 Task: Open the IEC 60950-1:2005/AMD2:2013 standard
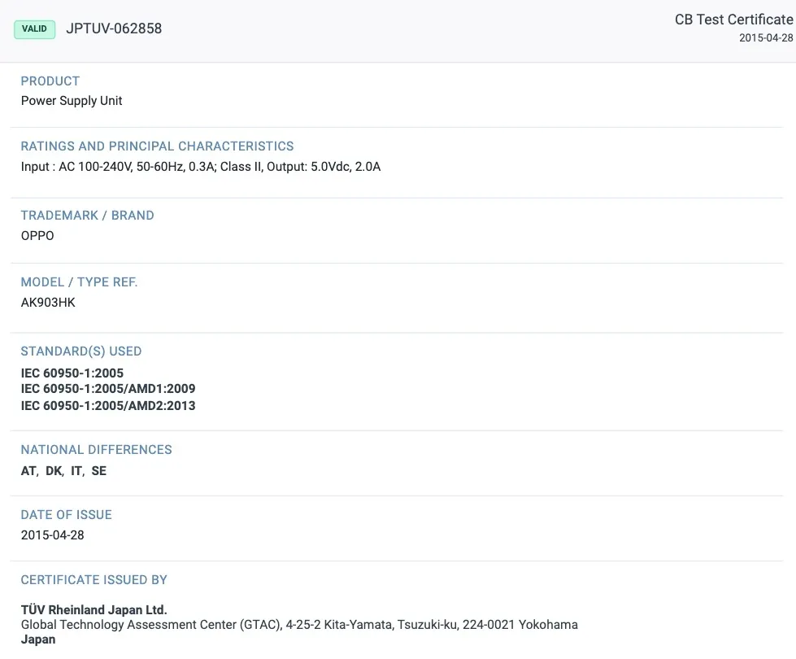tap(108, 405)
